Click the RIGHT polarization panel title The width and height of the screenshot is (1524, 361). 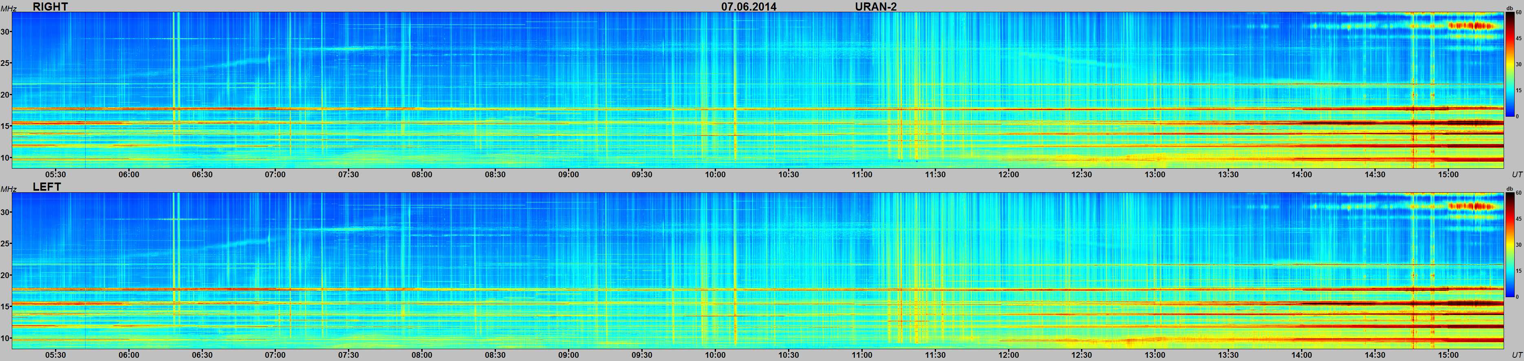[x=50, y=7]
